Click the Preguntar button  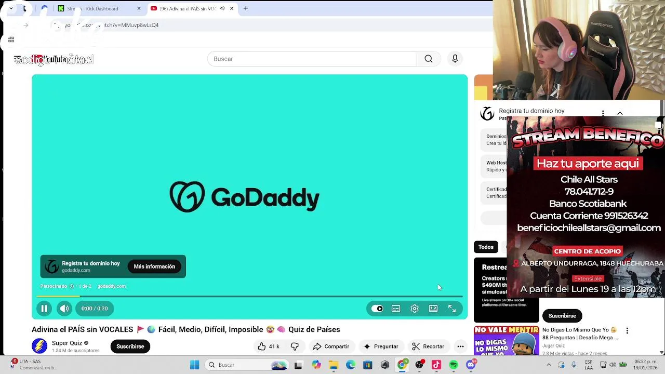point(381,346)
